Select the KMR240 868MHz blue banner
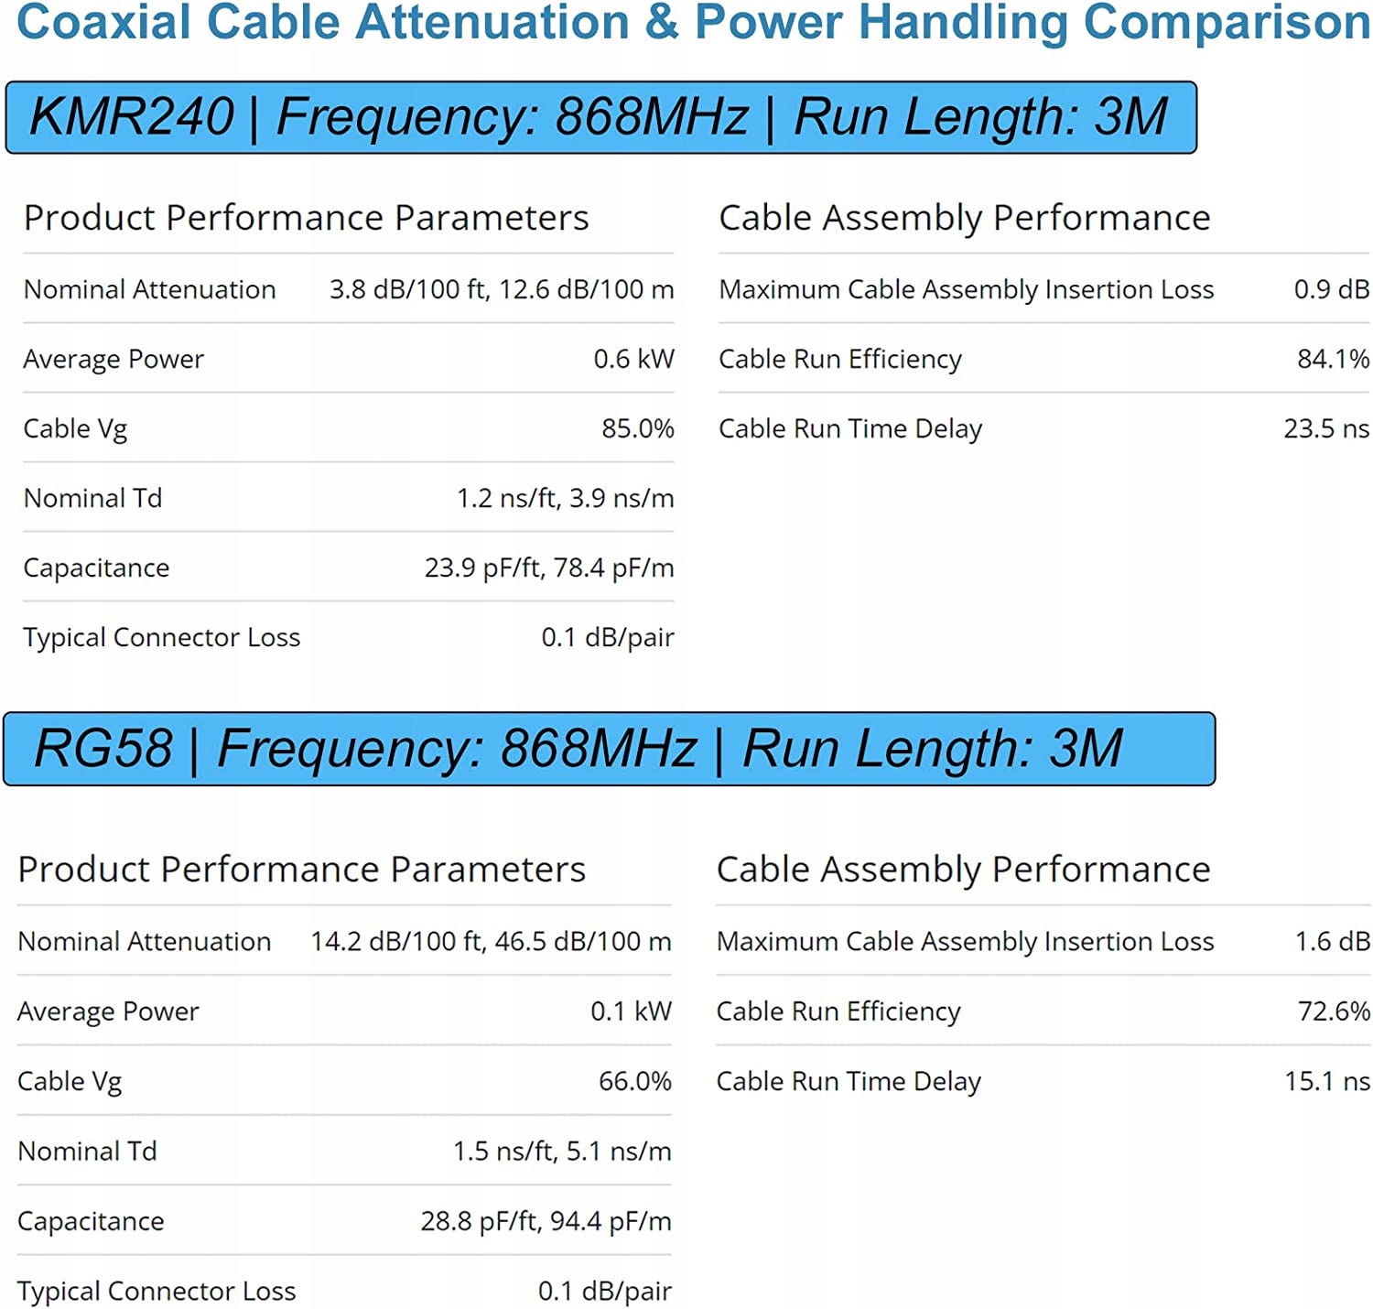This screenshot has width=1373, height=1309. coord(600,117)
